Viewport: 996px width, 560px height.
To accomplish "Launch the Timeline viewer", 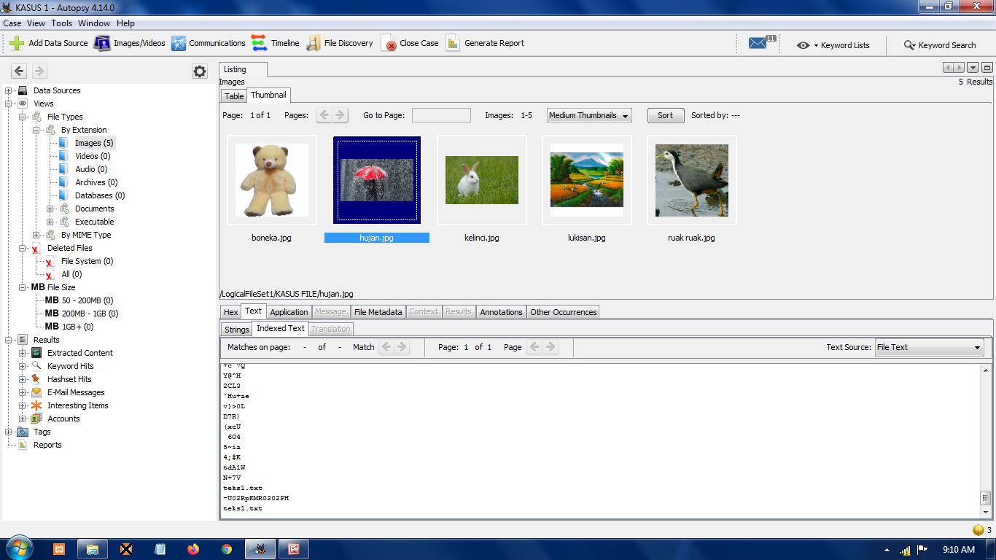I will tap(260, 43).
